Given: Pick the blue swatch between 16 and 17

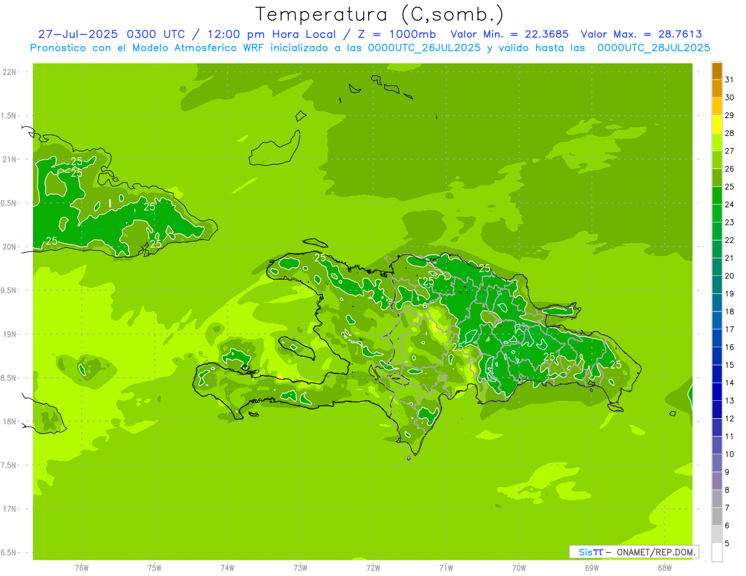Looking at the screenshot, I should pos(717,338).
